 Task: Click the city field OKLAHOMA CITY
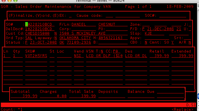click(75, 38)
